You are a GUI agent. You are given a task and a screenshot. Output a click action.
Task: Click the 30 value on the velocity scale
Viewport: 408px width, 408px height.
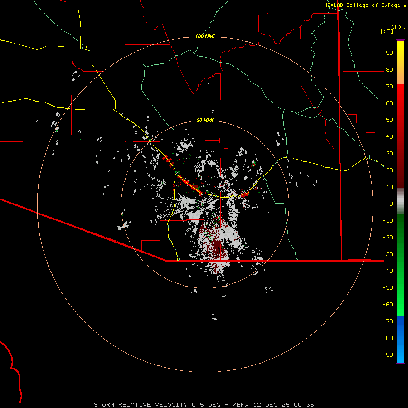pos(389,154)
